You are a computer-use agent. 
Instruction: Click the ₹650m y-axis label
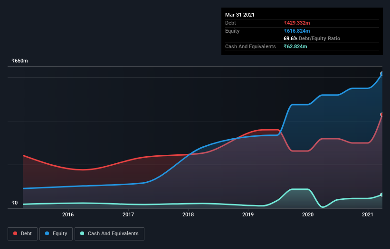(x=19, y=61)
